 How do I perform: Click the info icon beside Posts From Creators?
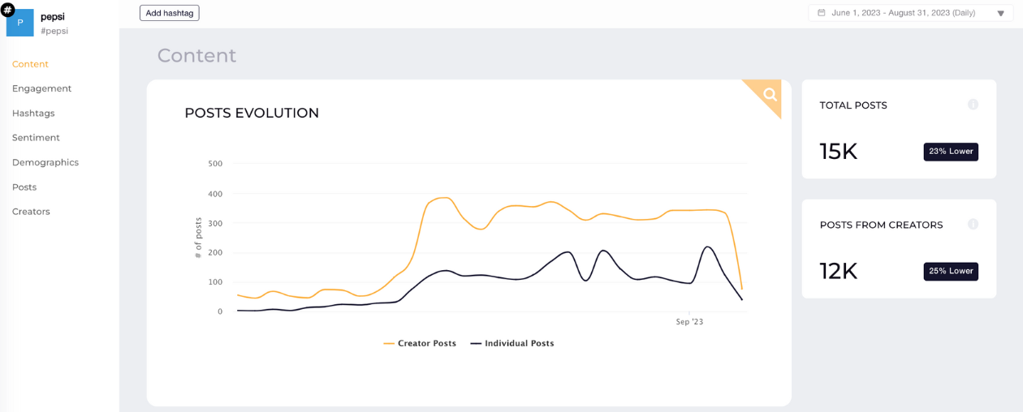pos(973,225)
